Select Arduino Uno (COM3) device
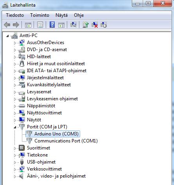The width and height of the screenshot is (174, 185). coord(56,134)
